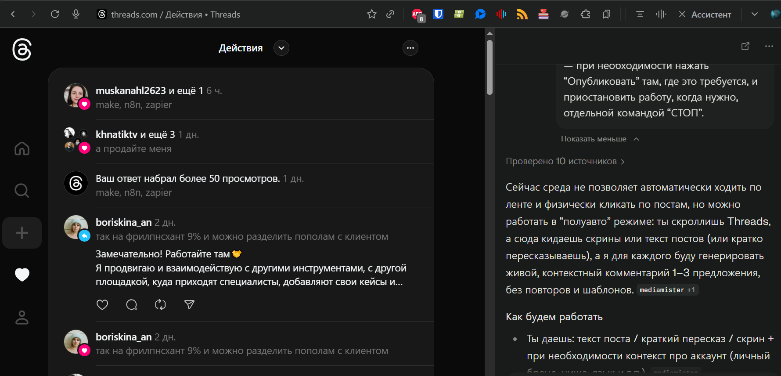The image size is (781, 376).
Task: Open the browser extensions puzzle icon
Action: [586, 14]
